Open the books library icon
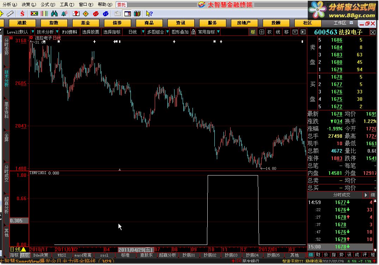 [137, 14]
